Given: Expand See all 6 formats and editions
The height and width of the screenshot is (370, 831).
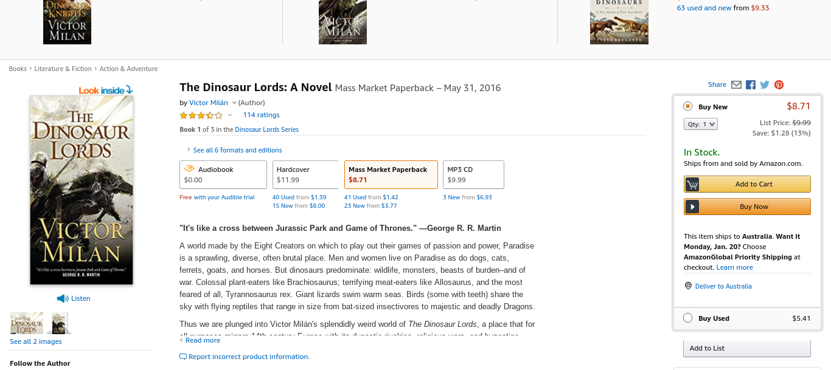Looking at the screenshot, I should coord(237,150).
